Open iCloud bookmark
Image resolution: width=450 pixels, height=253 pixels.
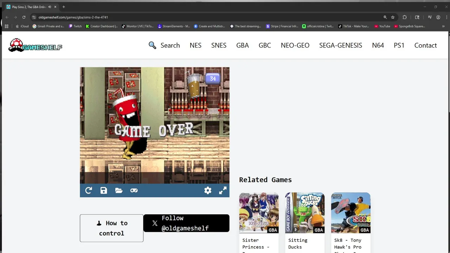tap(22, 26)
